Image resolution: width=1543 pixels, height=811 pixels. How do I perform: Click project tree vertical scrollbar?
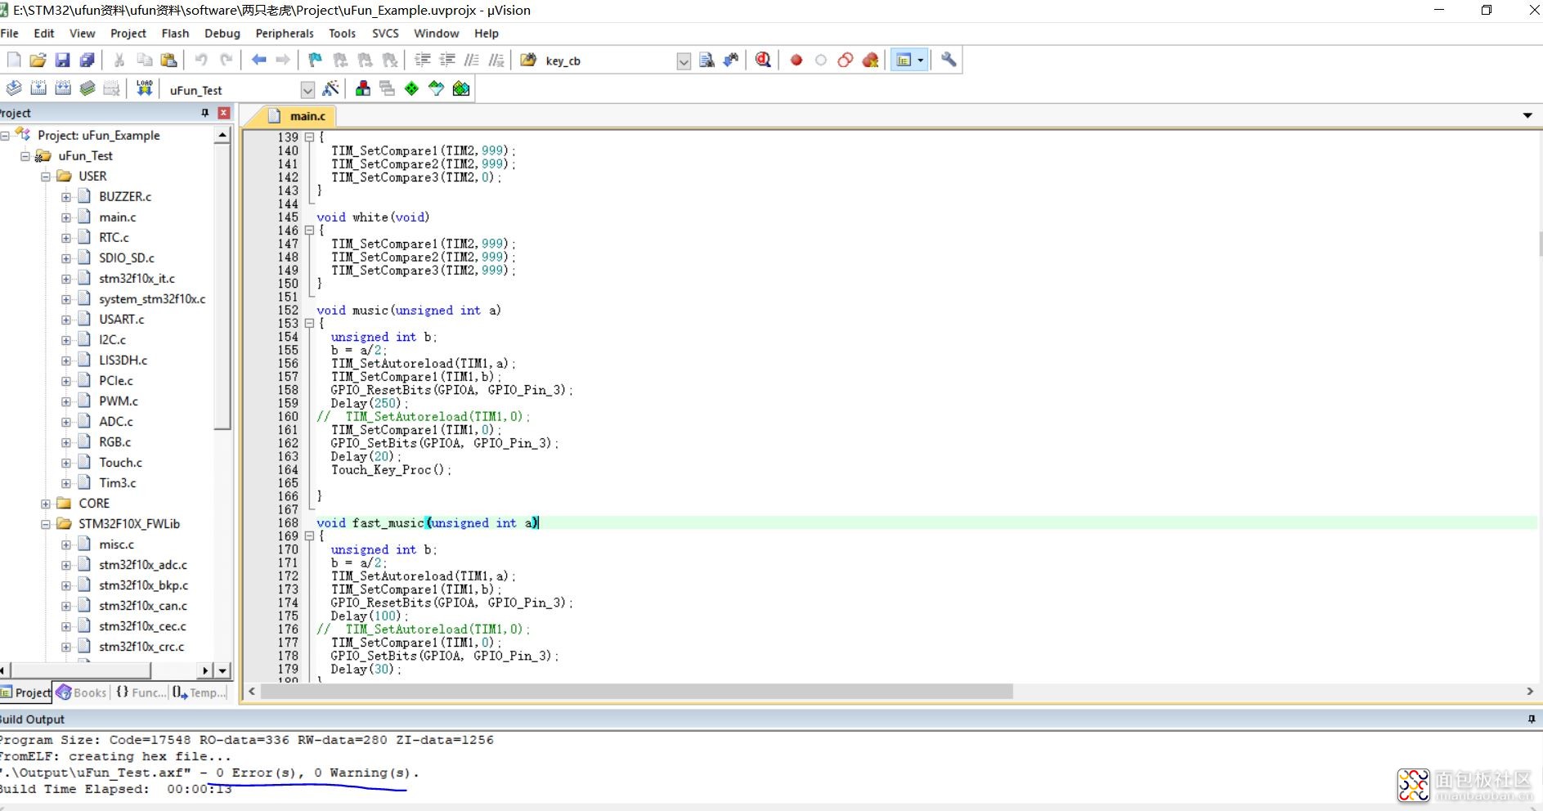[x=222, y=286]
